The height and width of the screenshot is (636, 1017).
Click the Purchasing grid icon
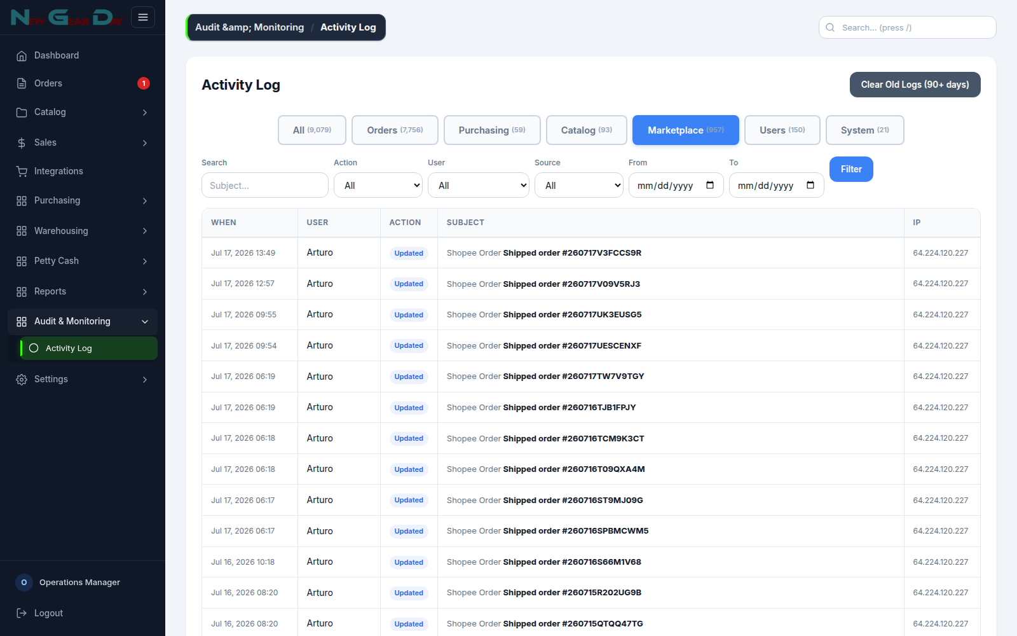(x=22, y=201)
